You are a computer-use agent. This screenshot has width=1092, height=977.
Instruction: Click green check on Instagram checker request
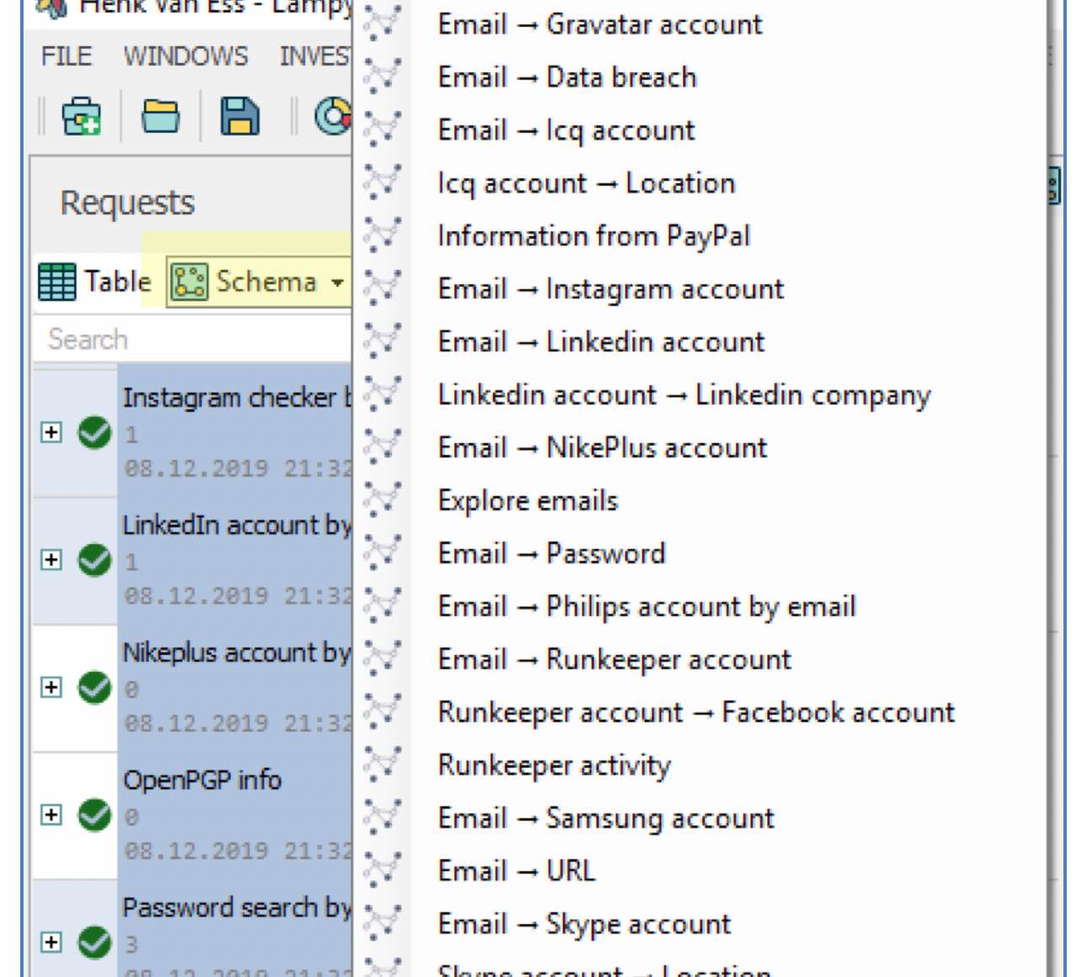pyautogui.click(x=94, y=432)
